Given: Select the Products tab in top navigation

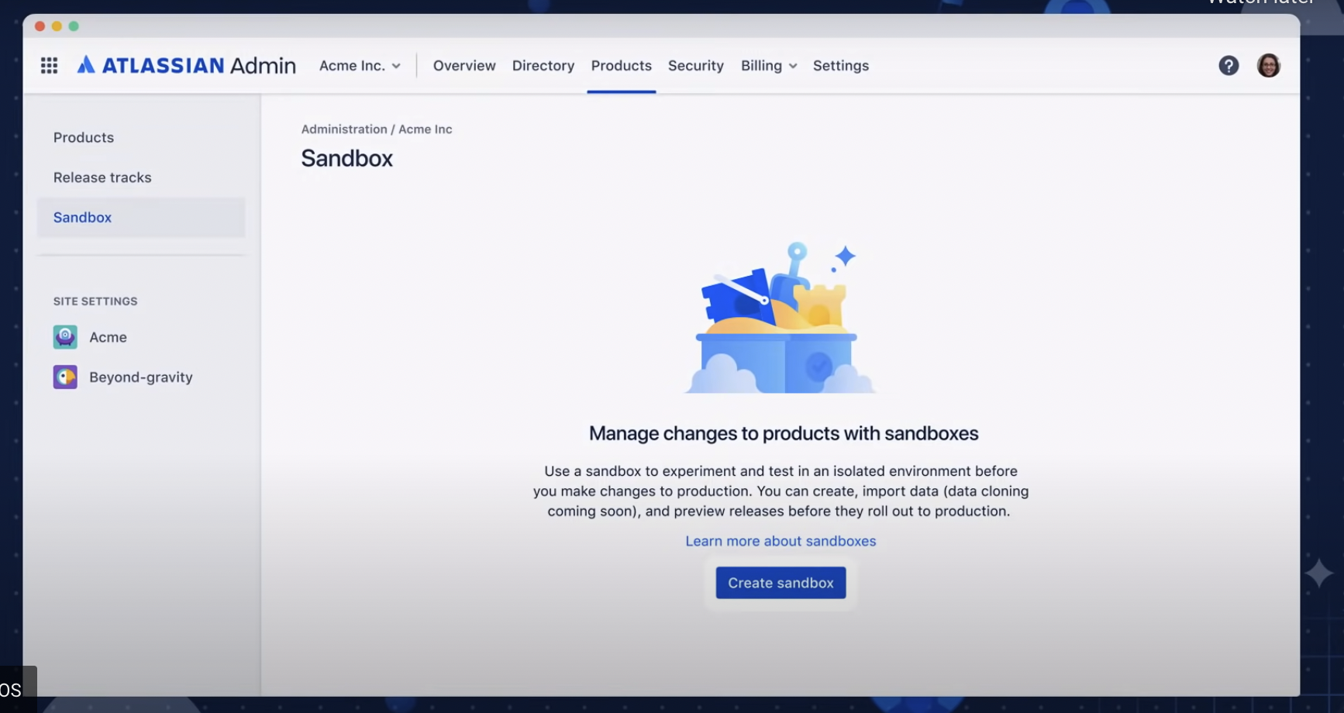Looking at the screenshot, I should tap(621, 66).
